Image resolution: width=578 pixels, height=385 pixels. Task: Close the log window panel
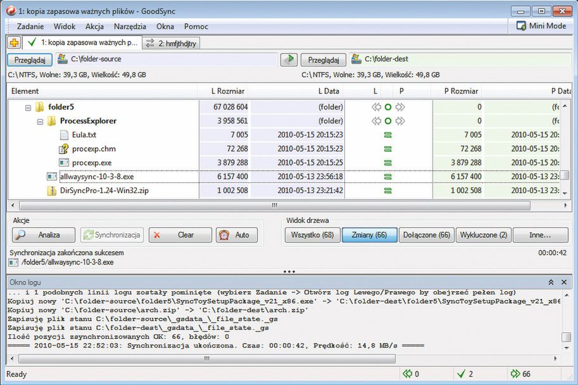point(565,282)
